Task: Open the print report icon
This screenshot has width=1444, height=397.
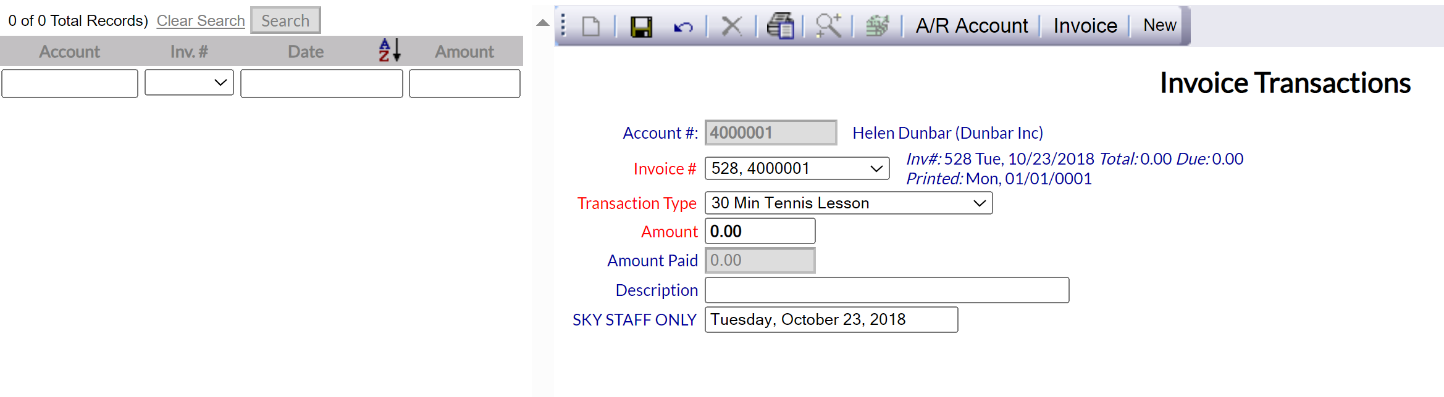Action: click(x=780, y=27)
